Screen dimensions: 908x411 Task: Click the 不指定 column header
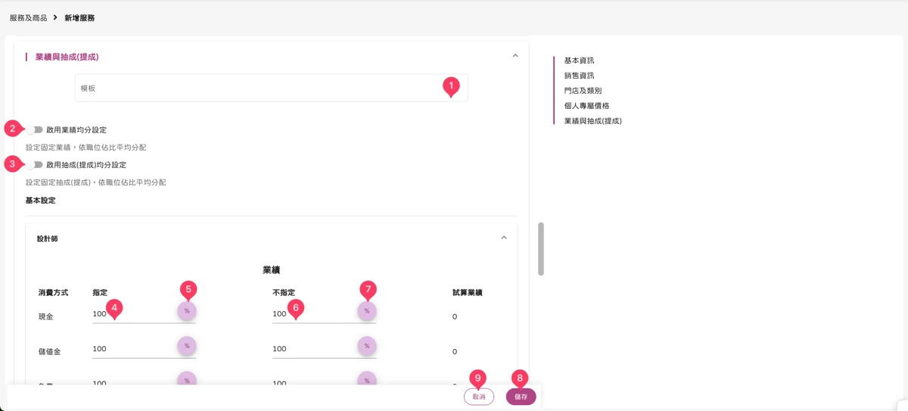pyautogui.click(x=284, y=292)
